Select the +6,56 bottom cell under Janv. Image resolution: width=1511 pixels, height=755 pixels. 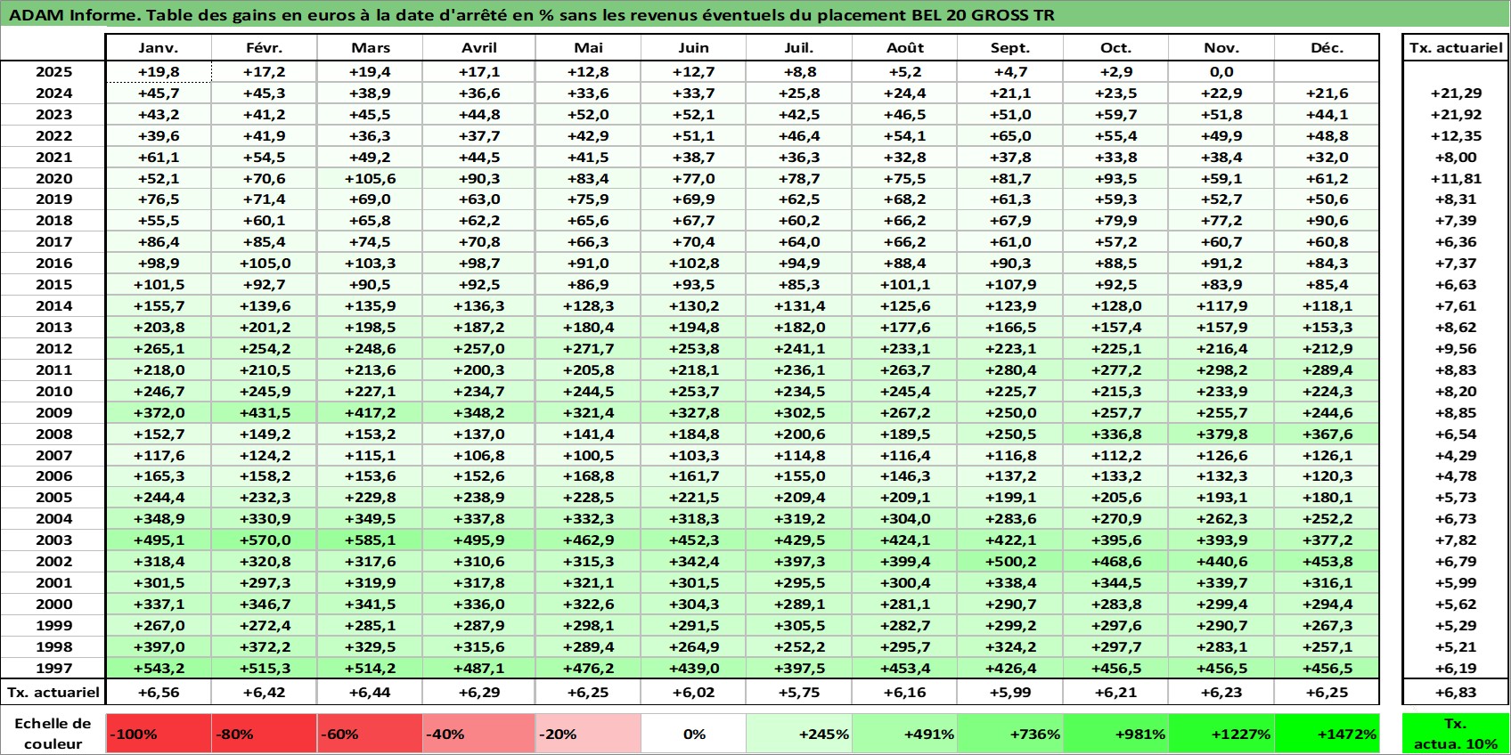tap(159, 692)
